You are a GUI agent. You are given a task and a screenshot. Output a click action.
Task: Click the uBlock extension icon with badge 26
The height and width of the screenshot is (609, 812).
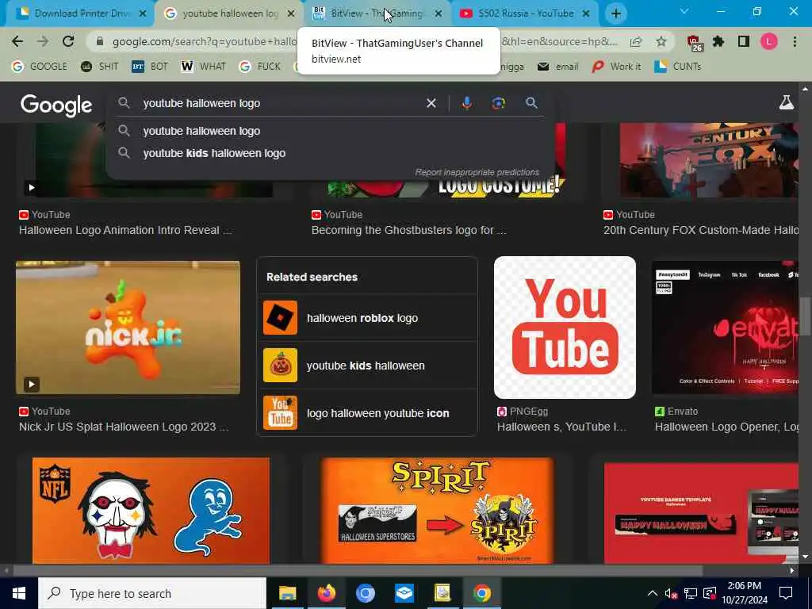pyautogui.click(x=694, y=43)
